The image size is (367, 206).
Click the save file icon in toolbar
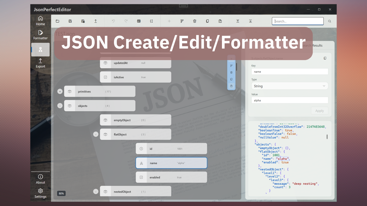point(70,21)
